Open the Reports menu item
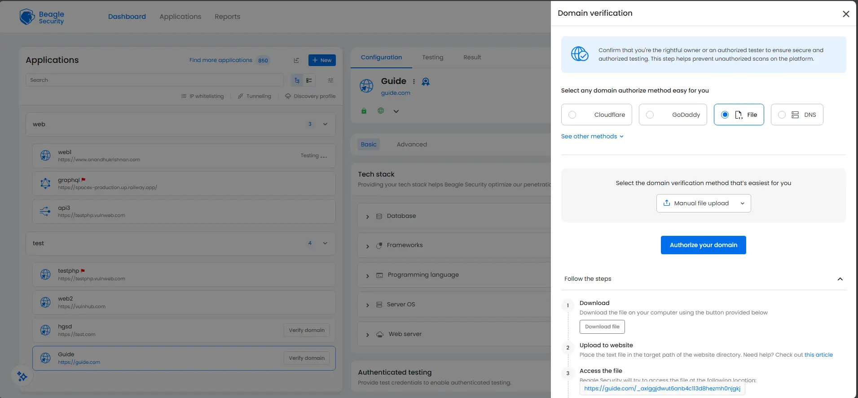This screenshot has width=858, height=398. [227, 17]
